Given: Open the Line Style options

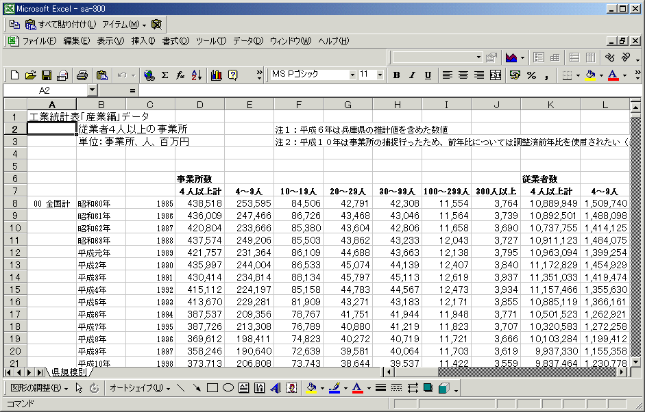Looking at the screenshot, I should pos(380,388).
